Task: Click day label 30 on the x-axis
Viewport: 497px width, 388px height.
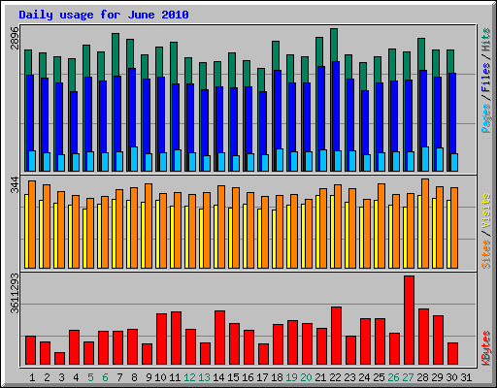Action: 451,377
